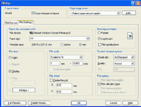Switch to the Plot Settings tab
This screenshot has height=107, width=141.
pos(26,22)
